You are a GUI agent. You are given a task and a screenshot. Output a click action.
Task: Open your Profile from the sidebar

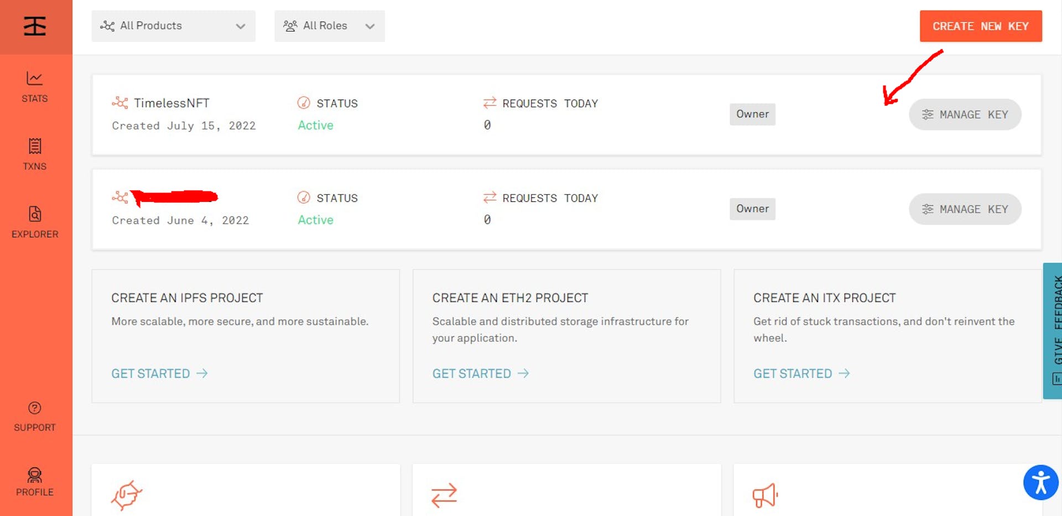(x=34, y=479)
